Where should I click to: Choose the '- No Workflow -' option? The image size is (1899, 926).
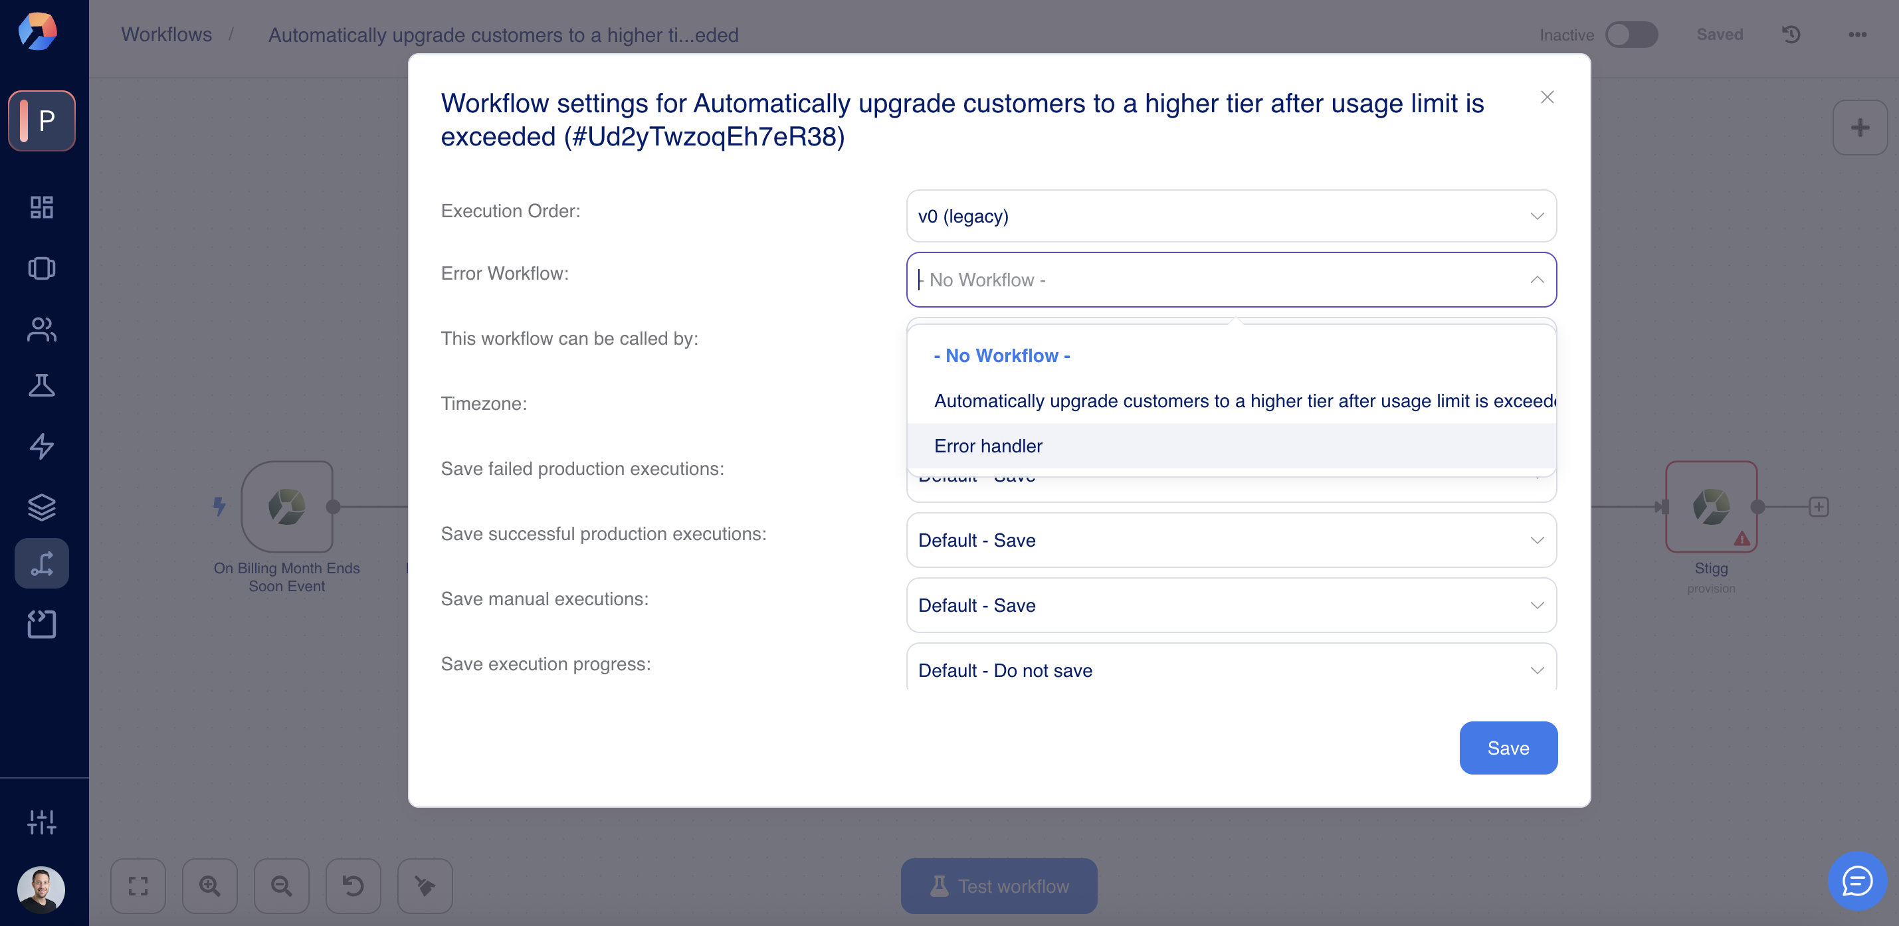coord(1231,355)
